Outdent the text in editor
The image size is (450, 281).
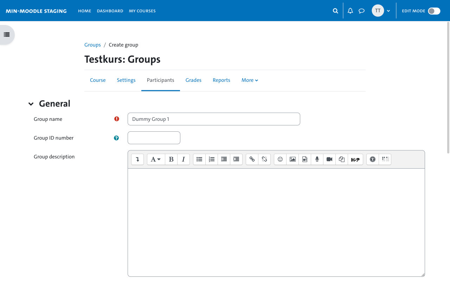(224, 159)
